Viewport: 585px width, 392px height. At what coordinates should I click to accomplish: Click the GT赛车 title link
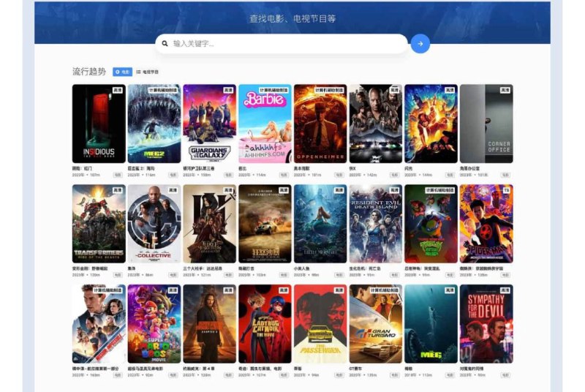pyautogui.click(x=355, y=369)
